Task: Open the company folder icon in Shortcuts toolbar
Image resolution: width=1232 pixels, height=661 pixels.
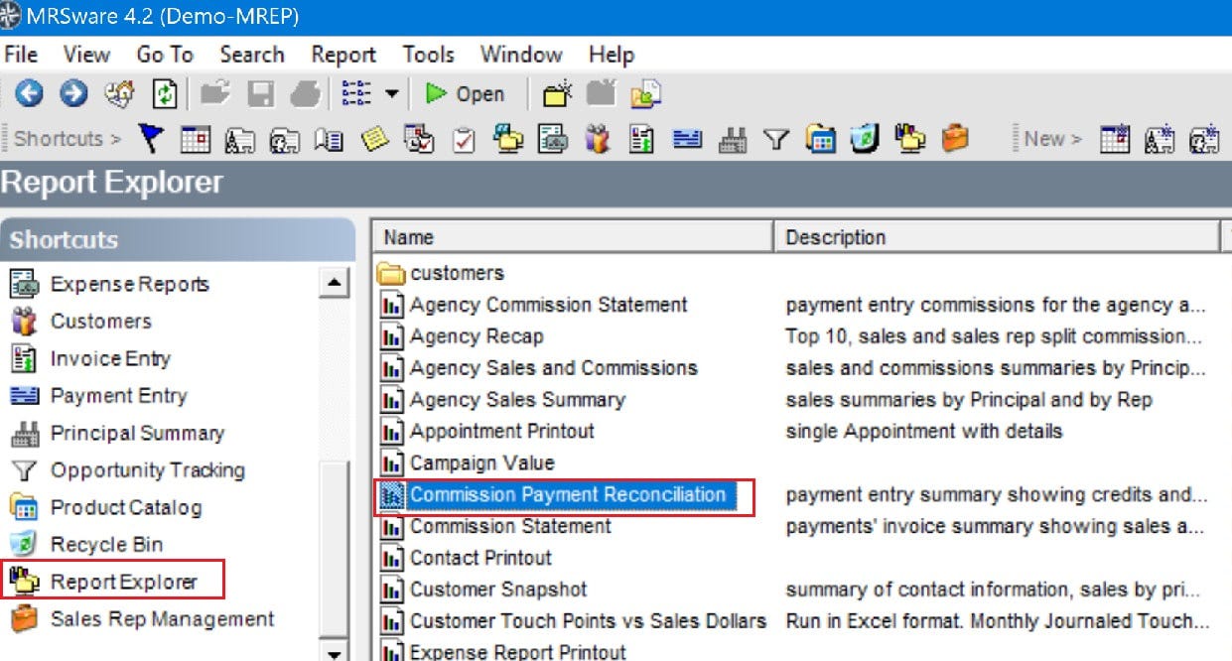Action: click(239, 140)
